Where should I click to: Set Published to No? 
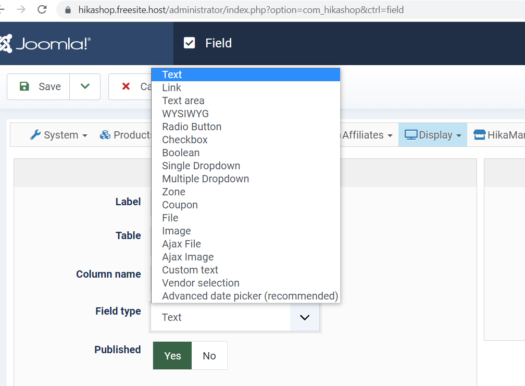tap(209, 356)
